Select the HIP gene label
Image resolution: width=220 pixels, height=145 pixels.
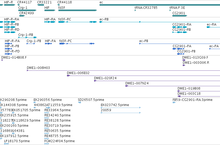(x=47, y=7)
